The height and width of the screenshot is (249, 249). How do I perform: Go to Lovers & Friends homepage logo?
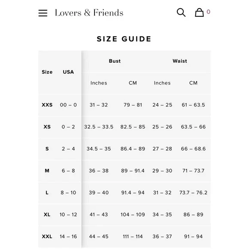point(89,13)
